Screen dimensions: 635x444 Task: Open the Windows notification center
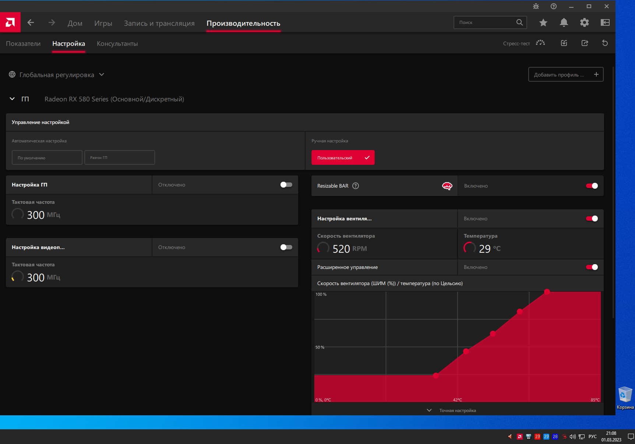[x=631, y=437]
